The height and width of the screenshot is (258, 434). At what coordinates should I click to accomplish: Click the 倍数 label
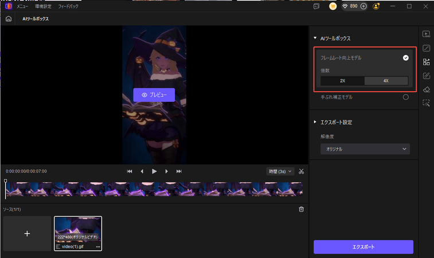click(x=325, y=71)
